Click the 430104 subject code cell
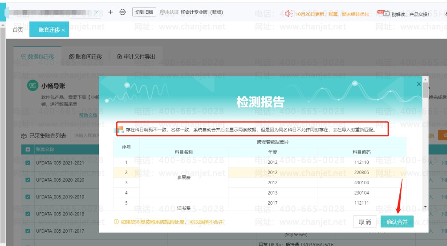This screenshot has height=246, width=447. 362,183
